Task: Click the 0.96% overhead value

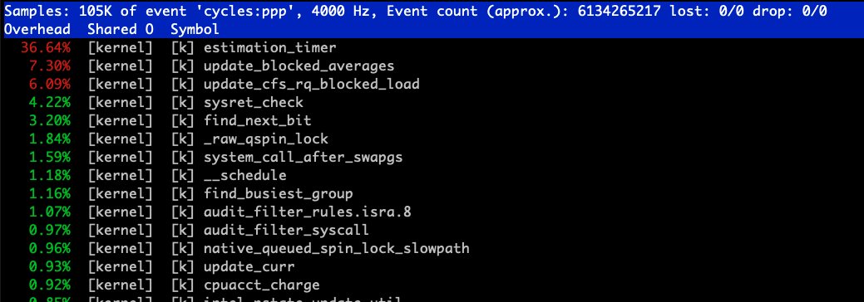Action: [x=50, y=249]
